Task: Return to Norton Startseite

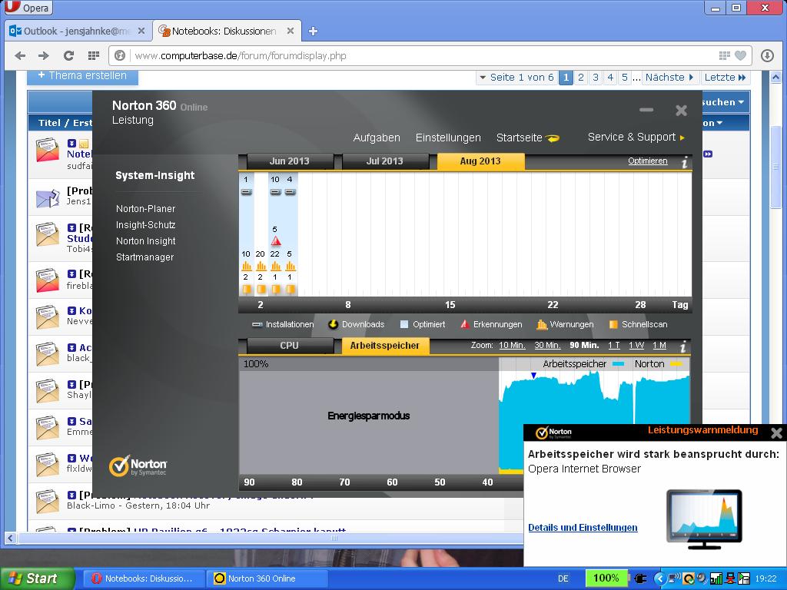Action: (x=527, y=138)
